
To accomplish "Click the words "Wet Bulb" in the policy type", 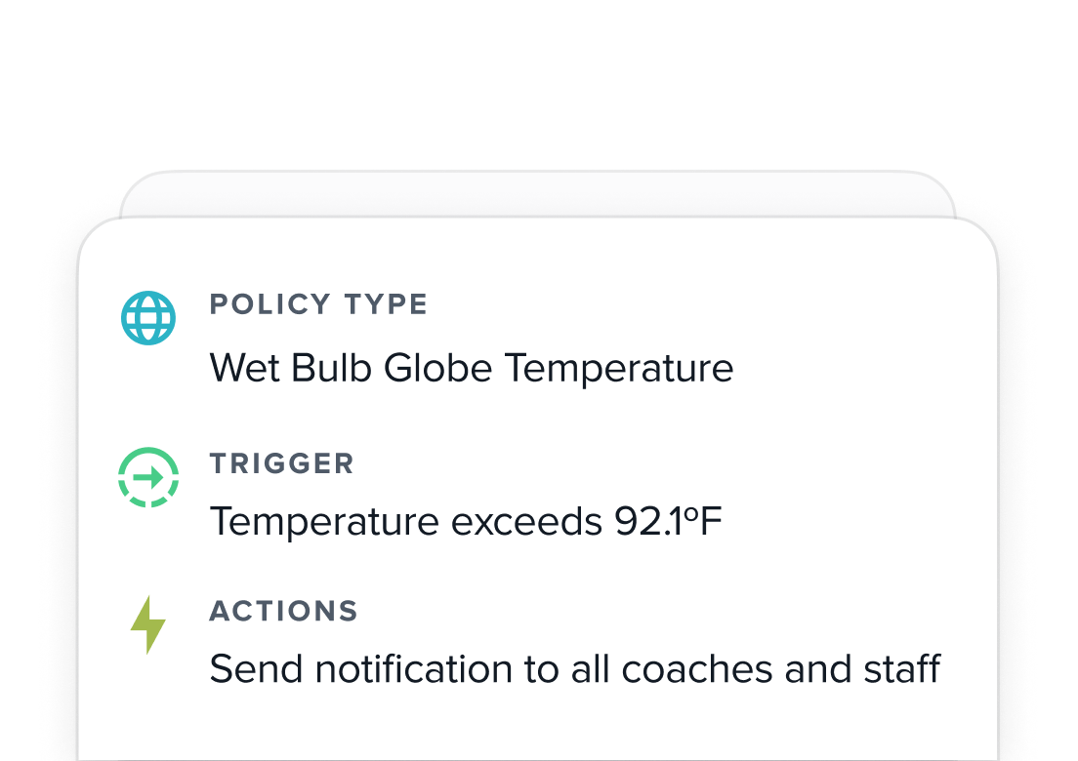I will pyautogui.click(x=291, y=369).
